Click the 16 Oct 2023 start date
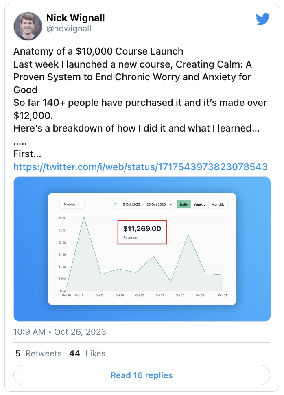Viewport: 284px width, 395px height. click(131, 204)
